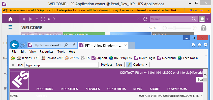Open address bar autocomplete dropdown
The image size is (213, 100).
70,45
